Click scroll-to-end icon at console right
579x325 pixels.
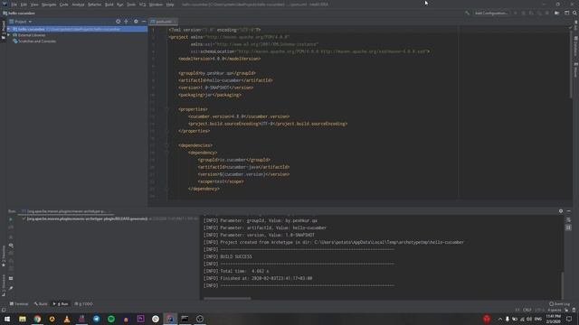(x=568, y=227)
